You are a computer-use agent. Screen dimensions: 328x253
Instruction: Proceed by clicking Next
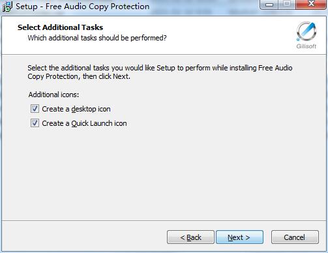pyautogui.click(x=239, y=237)
